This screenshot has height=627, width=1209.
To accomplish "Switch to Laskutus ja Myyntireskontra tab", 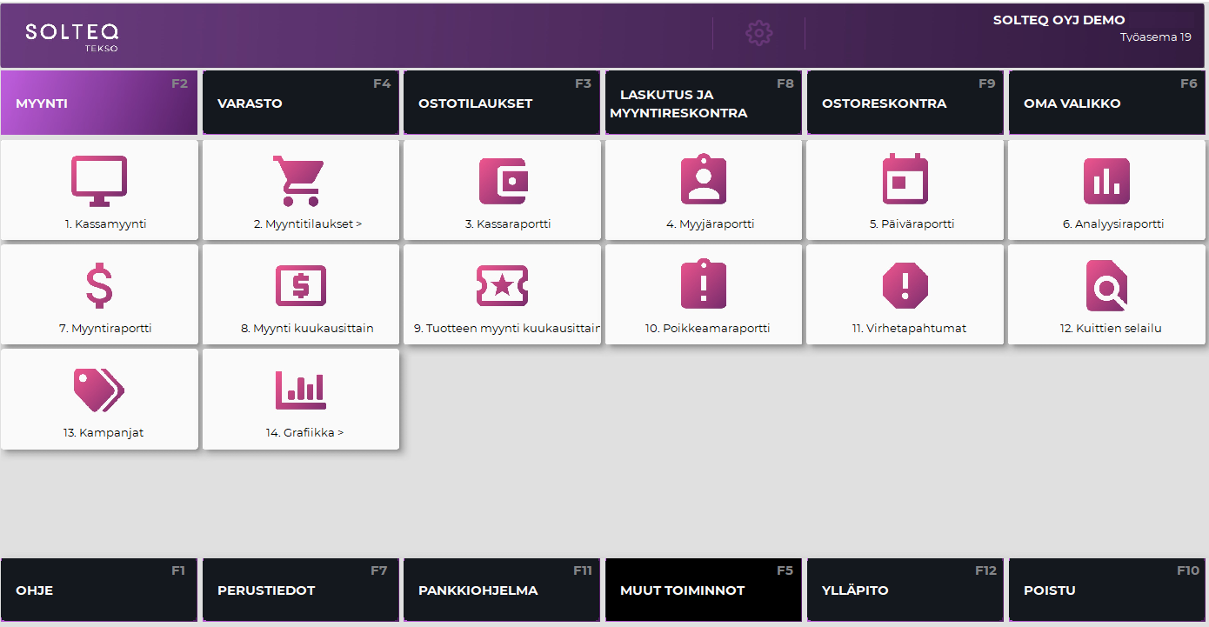I will click(x=704, y=103).
